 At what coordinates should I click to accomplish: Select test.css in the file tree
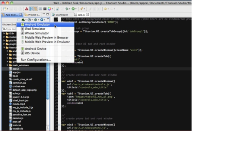[x=17, y=125]
